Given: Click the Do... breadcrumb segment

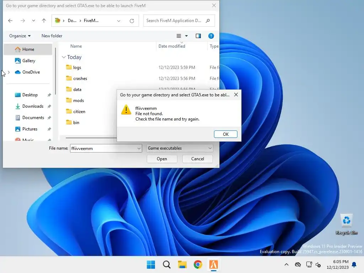Looking at the screenshot, I should click(x=72, y=21).
